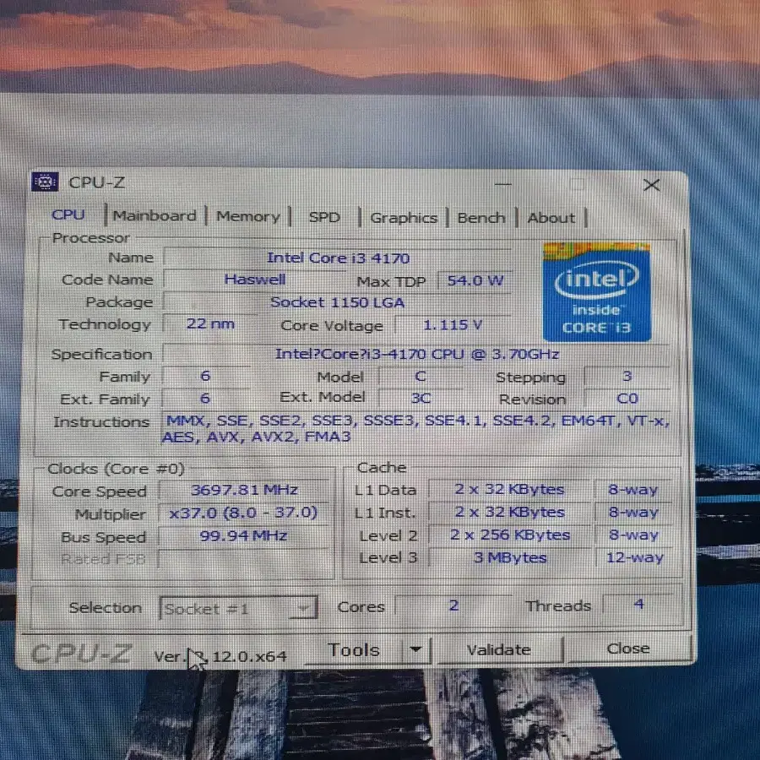Minimize the CPU-Z window
Image resolution: width=760 pixels, height=760 pixels.
[503, 184]
